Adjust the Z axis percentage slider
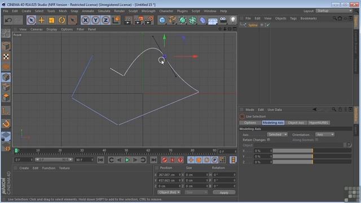The image size is (361, 203). pos(312,162)
